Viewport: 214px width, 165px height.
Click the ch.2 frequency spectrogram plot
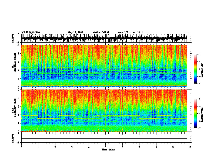tap(104, 111)
